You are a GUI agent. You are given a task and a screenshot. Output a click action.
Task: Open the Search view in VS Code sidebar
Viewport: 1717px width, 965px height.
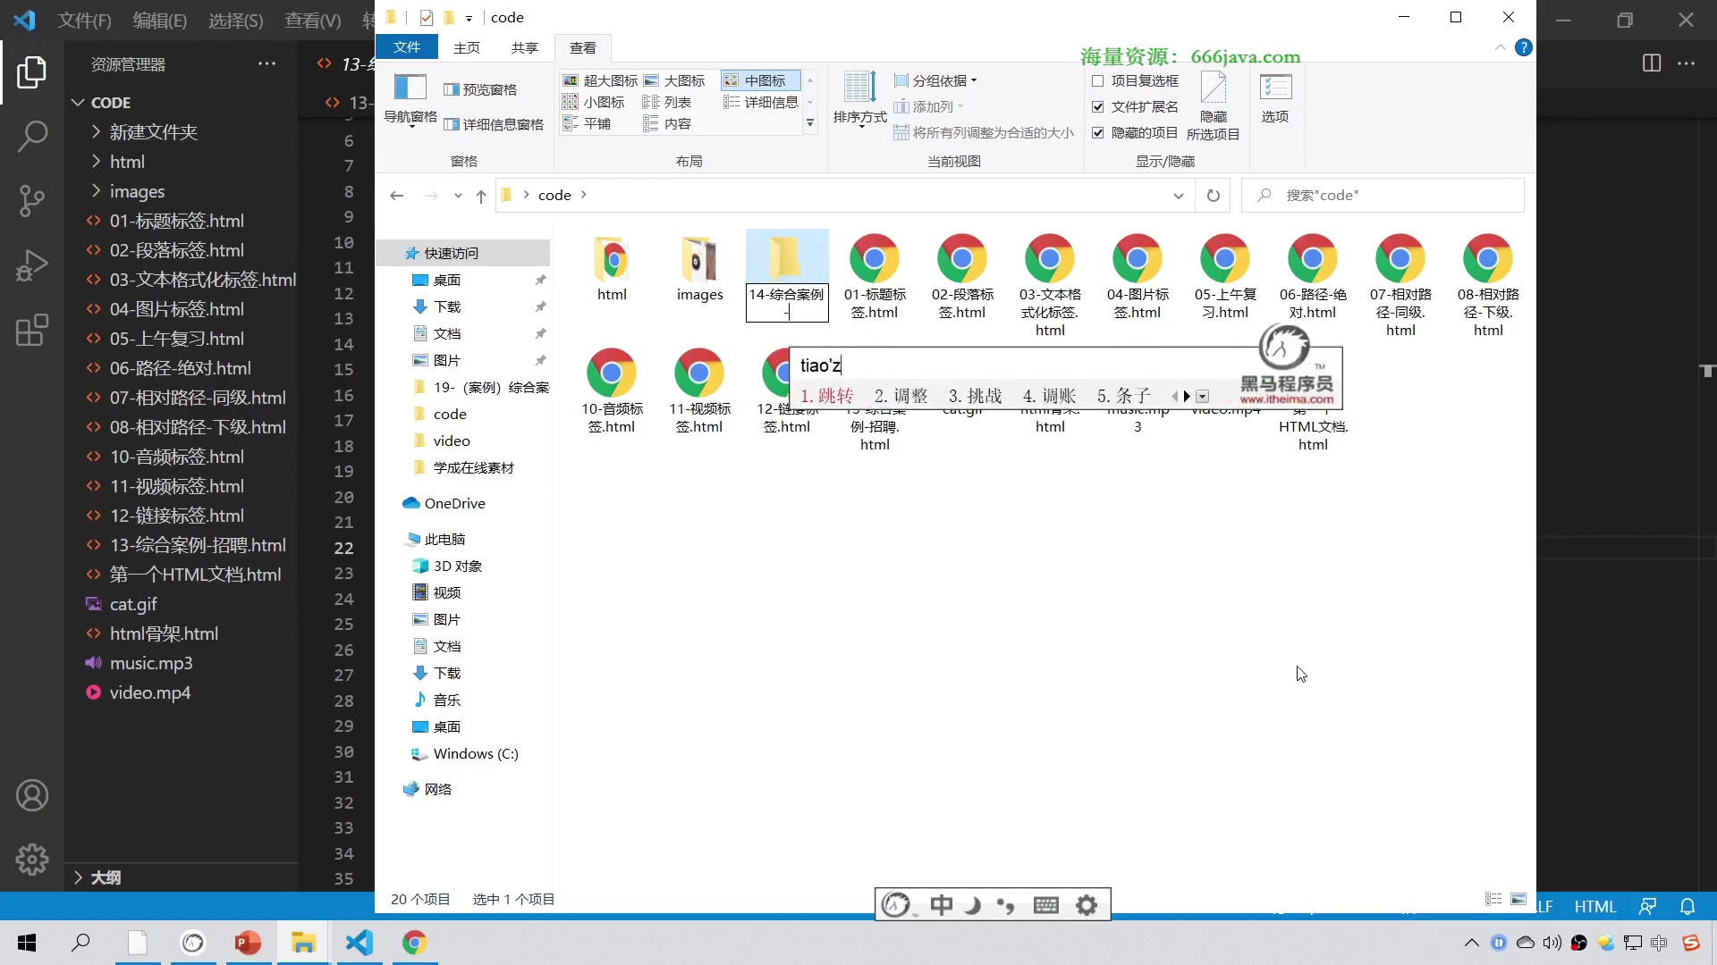[32, 137]
